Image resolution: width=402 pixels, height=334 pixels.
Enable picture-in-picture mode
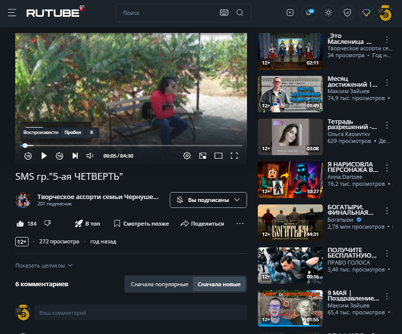203,156
